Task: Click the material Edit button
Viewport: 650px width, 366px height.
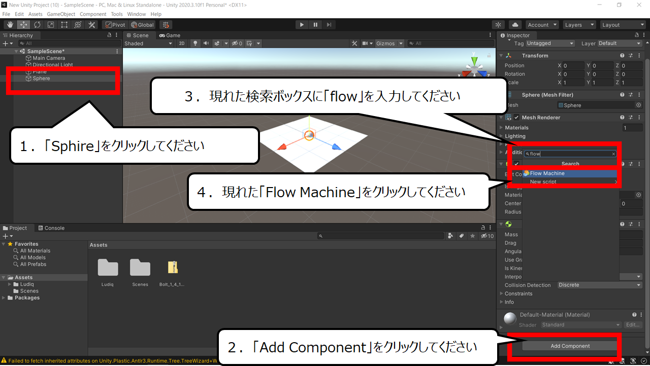Action: point(633,325)
